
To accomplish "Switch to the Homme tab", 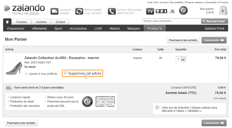I will pyautogui.click(x=41, y=22).
